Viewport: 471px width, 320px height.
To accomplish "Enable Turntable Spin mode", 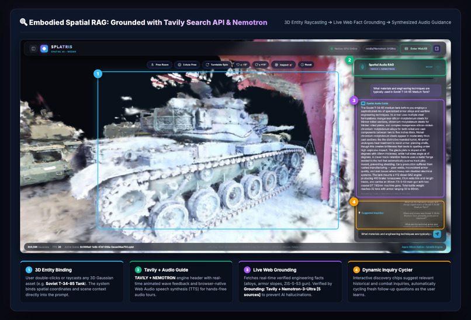I will 217,65.
